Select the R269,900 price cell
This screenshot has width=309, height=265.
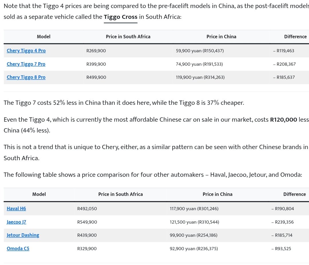[x=128, y=51]
